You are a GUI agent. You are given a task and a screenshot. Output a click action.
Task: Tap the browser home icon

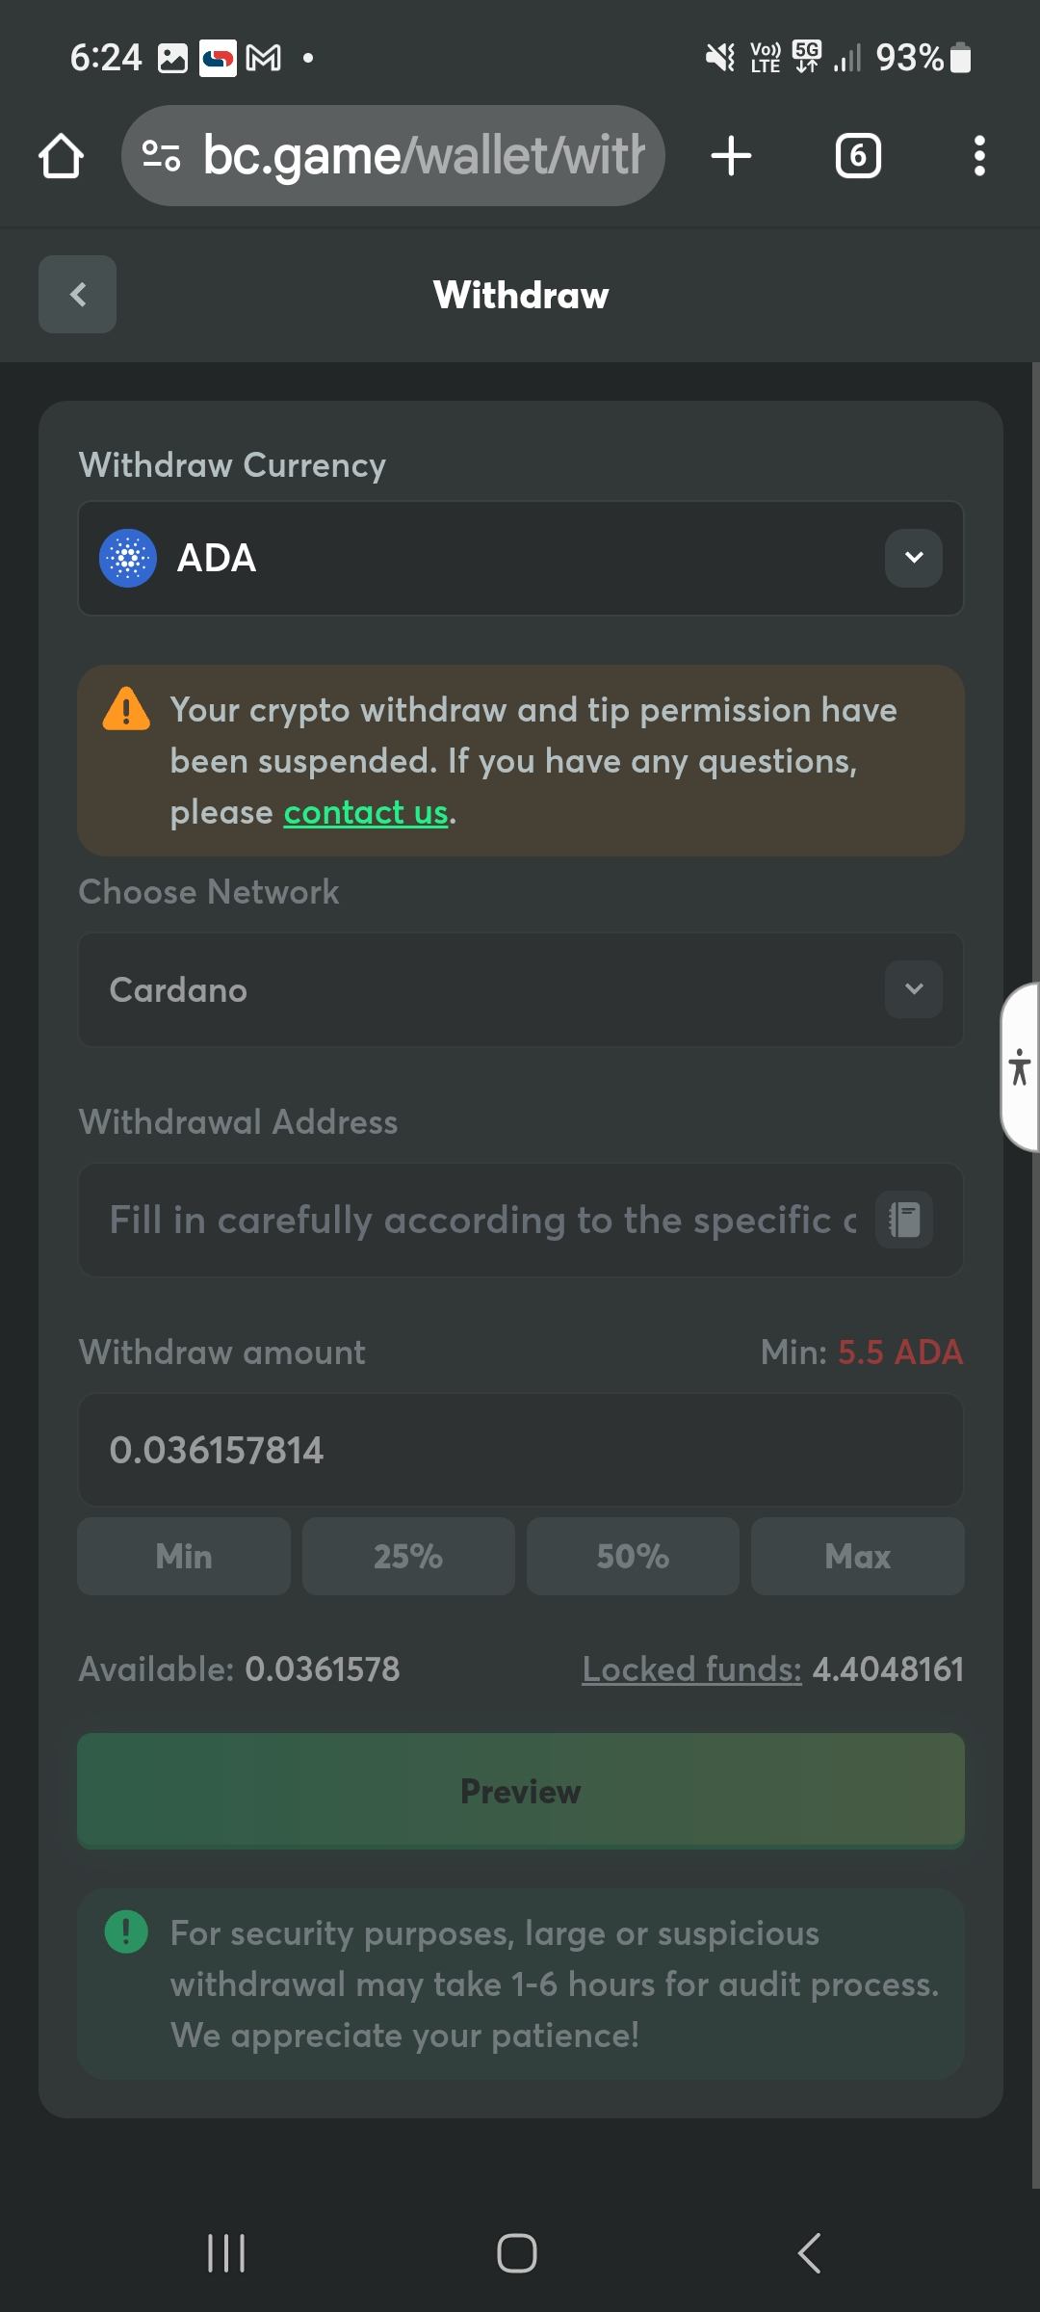(61, 156)
